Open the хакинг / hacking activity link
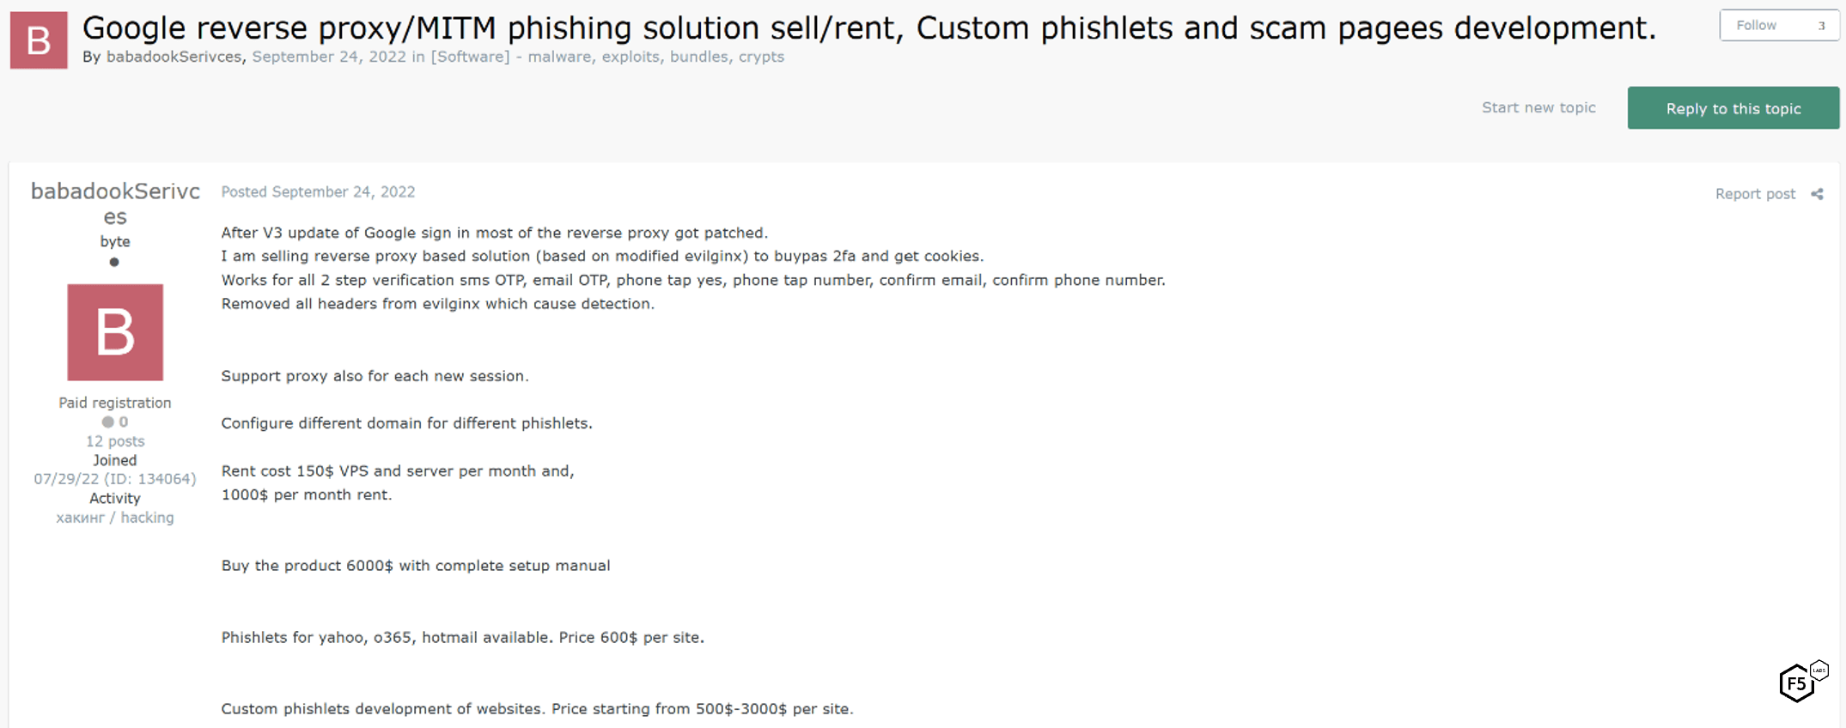The width and height of the screenshot is (1846, 728). 115,518
